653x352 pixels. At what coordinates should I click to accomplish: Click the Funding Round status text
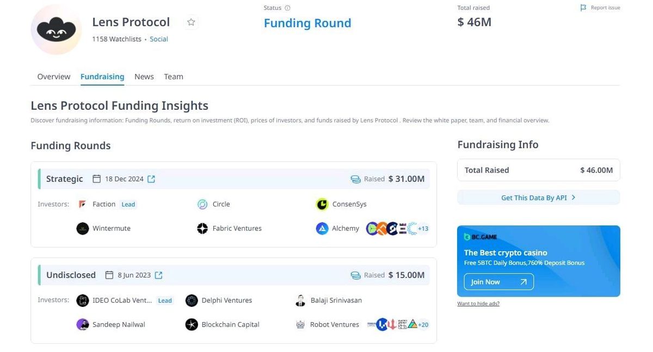(x=307, y=23)
